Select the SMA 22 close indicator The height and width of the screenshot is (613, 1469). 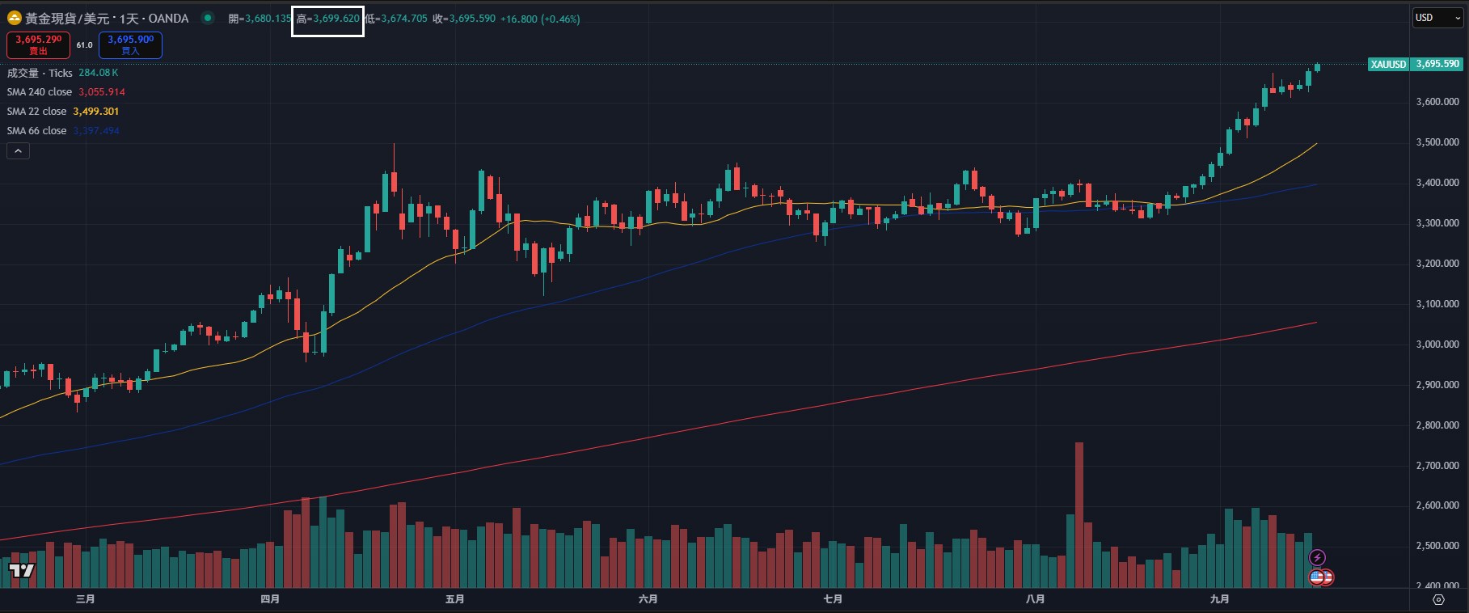(37, 112)
